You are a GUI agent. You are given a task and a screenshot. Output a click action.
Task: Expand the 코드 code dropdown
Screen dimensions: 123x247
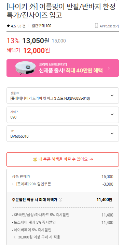tap(63, 134)
